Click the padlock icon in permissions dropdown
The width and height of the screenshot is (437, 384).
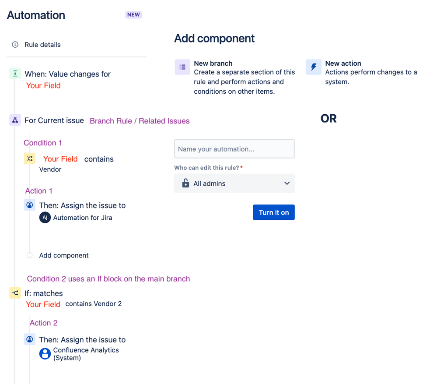click(x=185, y=183)
